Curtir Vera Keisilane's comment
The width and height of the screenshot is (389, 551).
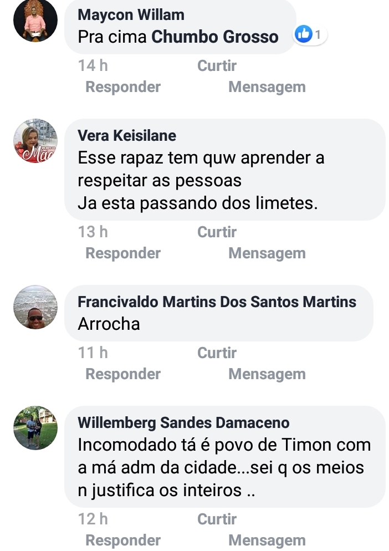tap(217, 232)
